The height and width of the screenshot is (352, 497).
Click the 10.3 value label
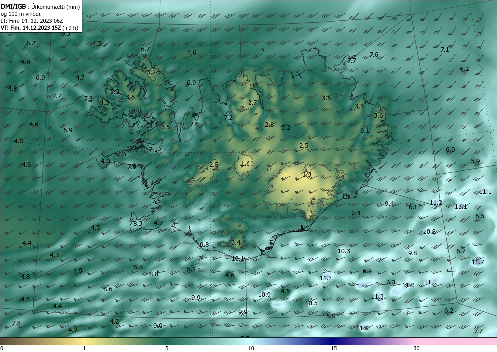click(344, 251)
